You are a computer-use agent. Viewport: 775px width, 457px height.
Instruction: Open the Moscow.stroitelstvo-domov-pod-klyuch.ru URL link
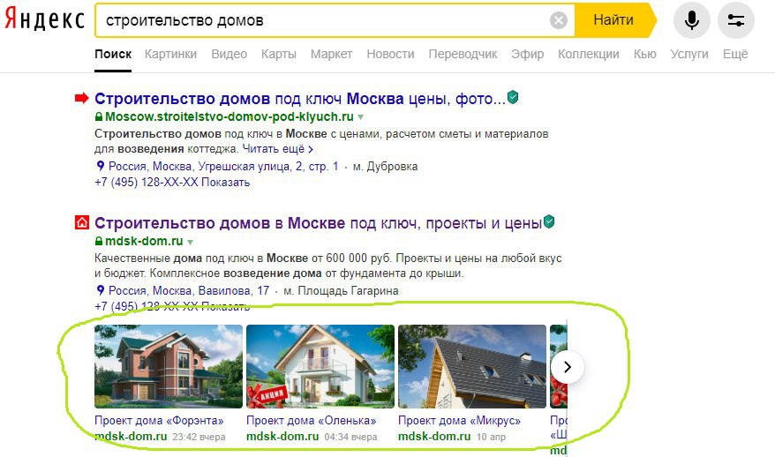pos(229,117)
